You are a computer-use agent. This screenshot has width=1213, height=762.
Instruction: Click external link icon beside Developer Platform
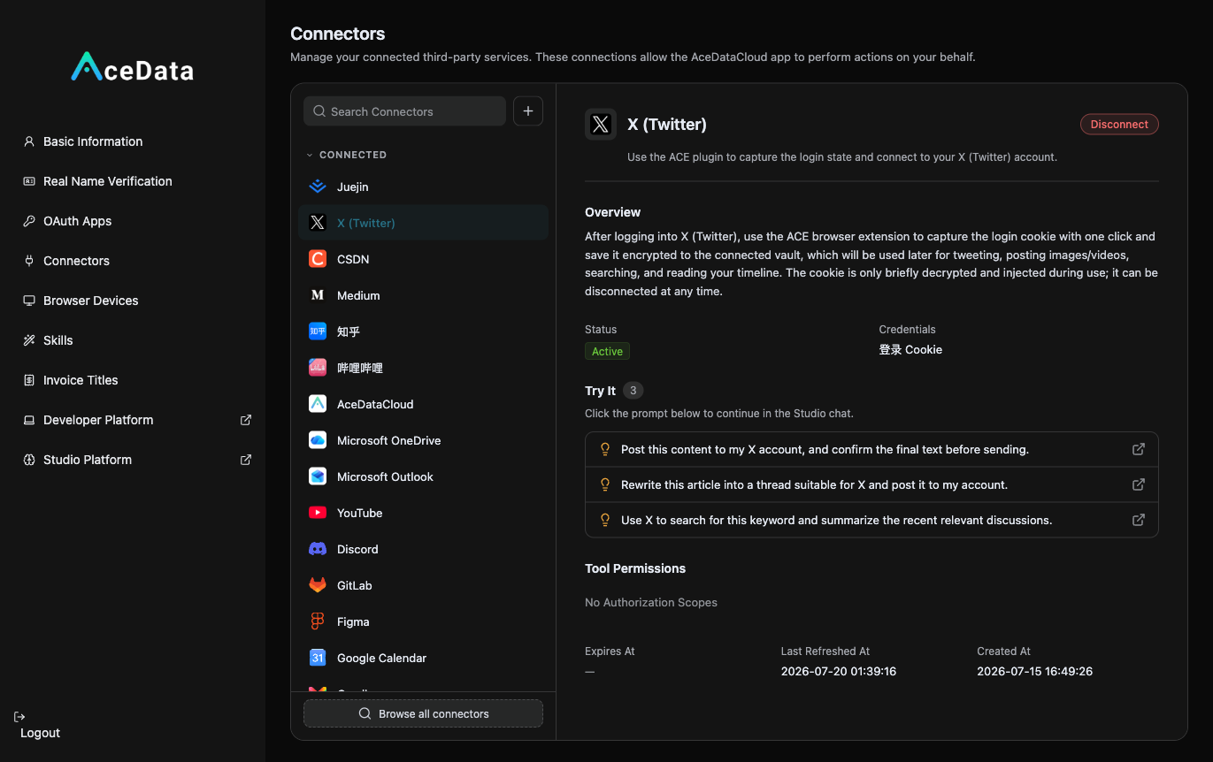pyautogui.click(x=246, y=420)
